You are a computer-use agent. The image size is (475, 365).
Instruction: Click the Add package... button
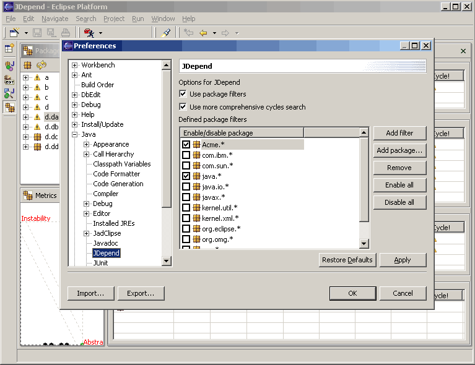(x=399, y=150)
